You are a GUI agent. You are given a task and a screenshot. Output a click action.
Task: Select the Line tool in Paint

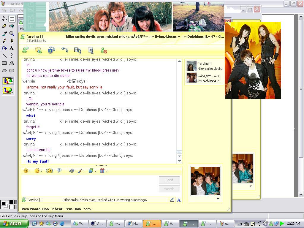pos(4,56)
